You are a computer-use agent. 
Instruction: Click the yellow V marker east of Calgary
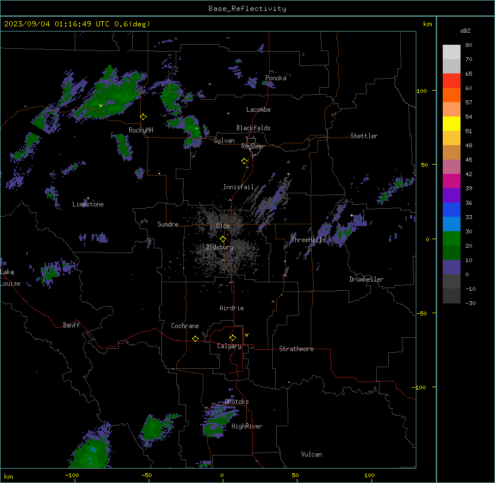coord(246,335)
